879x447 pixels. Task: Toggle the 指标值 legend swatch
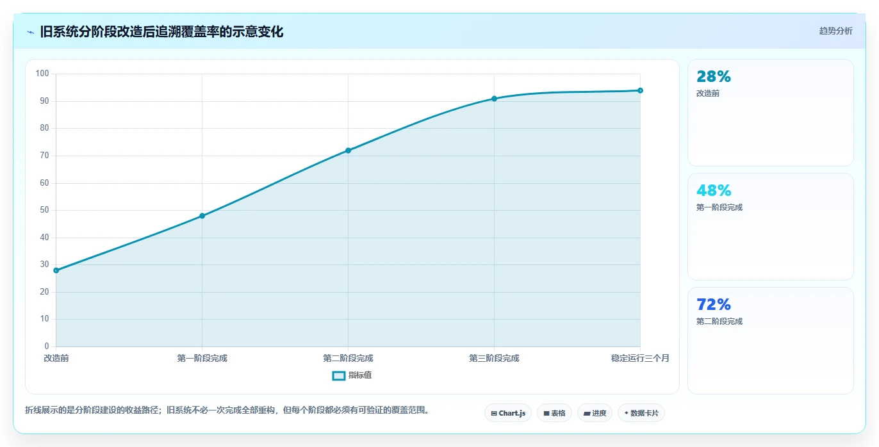[339, 375]
